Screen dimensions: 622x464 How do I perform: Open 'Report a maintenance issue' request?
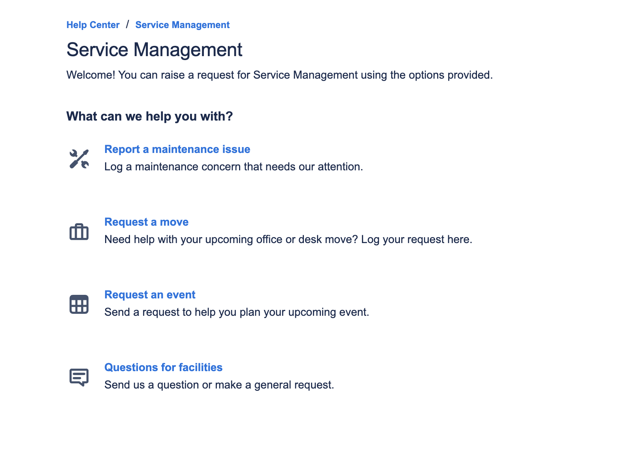(x=177, y=149)
